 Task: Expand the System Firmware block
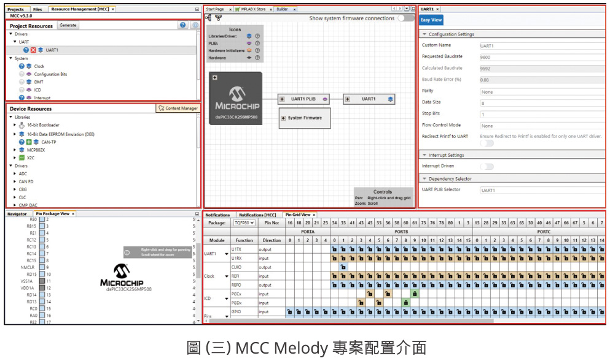[x=283, y=118]
